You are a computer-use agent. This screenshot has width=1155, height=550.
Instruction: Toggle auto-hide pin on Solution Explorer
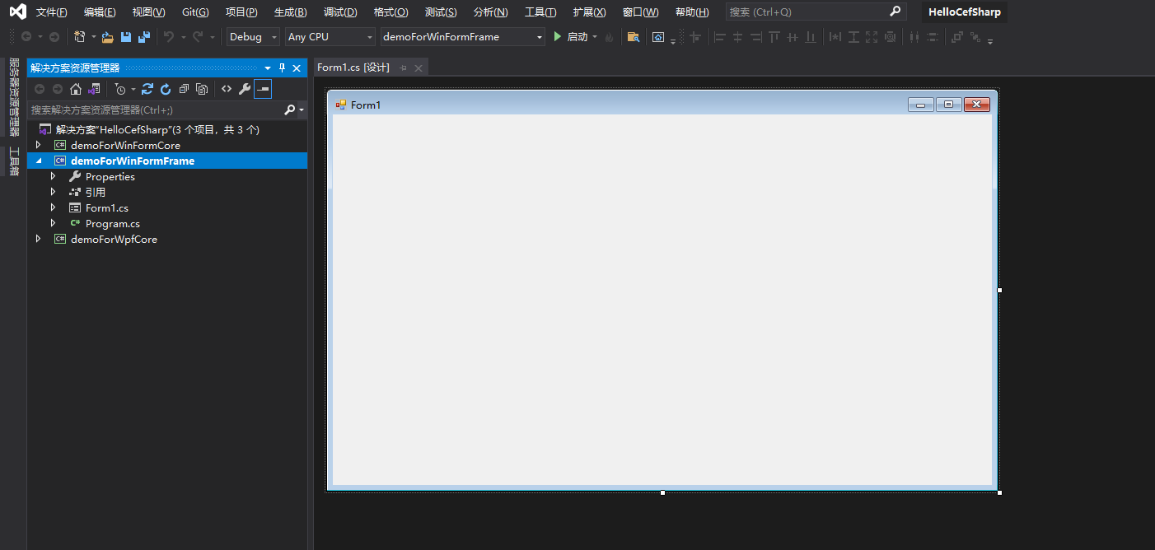[282, 68]
